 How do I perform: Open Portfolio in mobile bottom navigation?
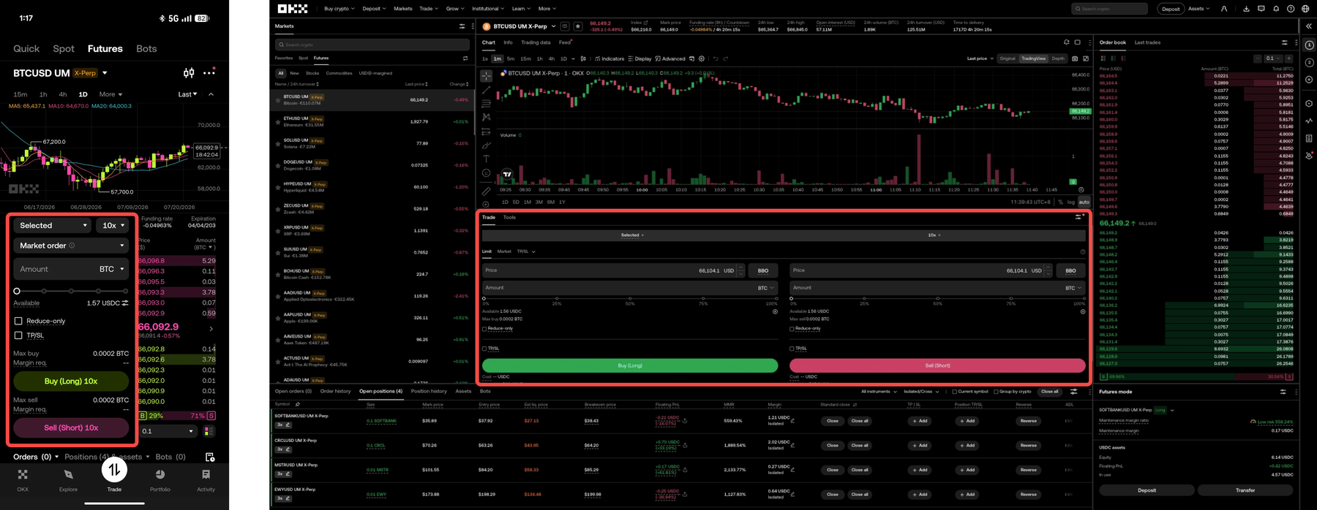click(160, 479)
